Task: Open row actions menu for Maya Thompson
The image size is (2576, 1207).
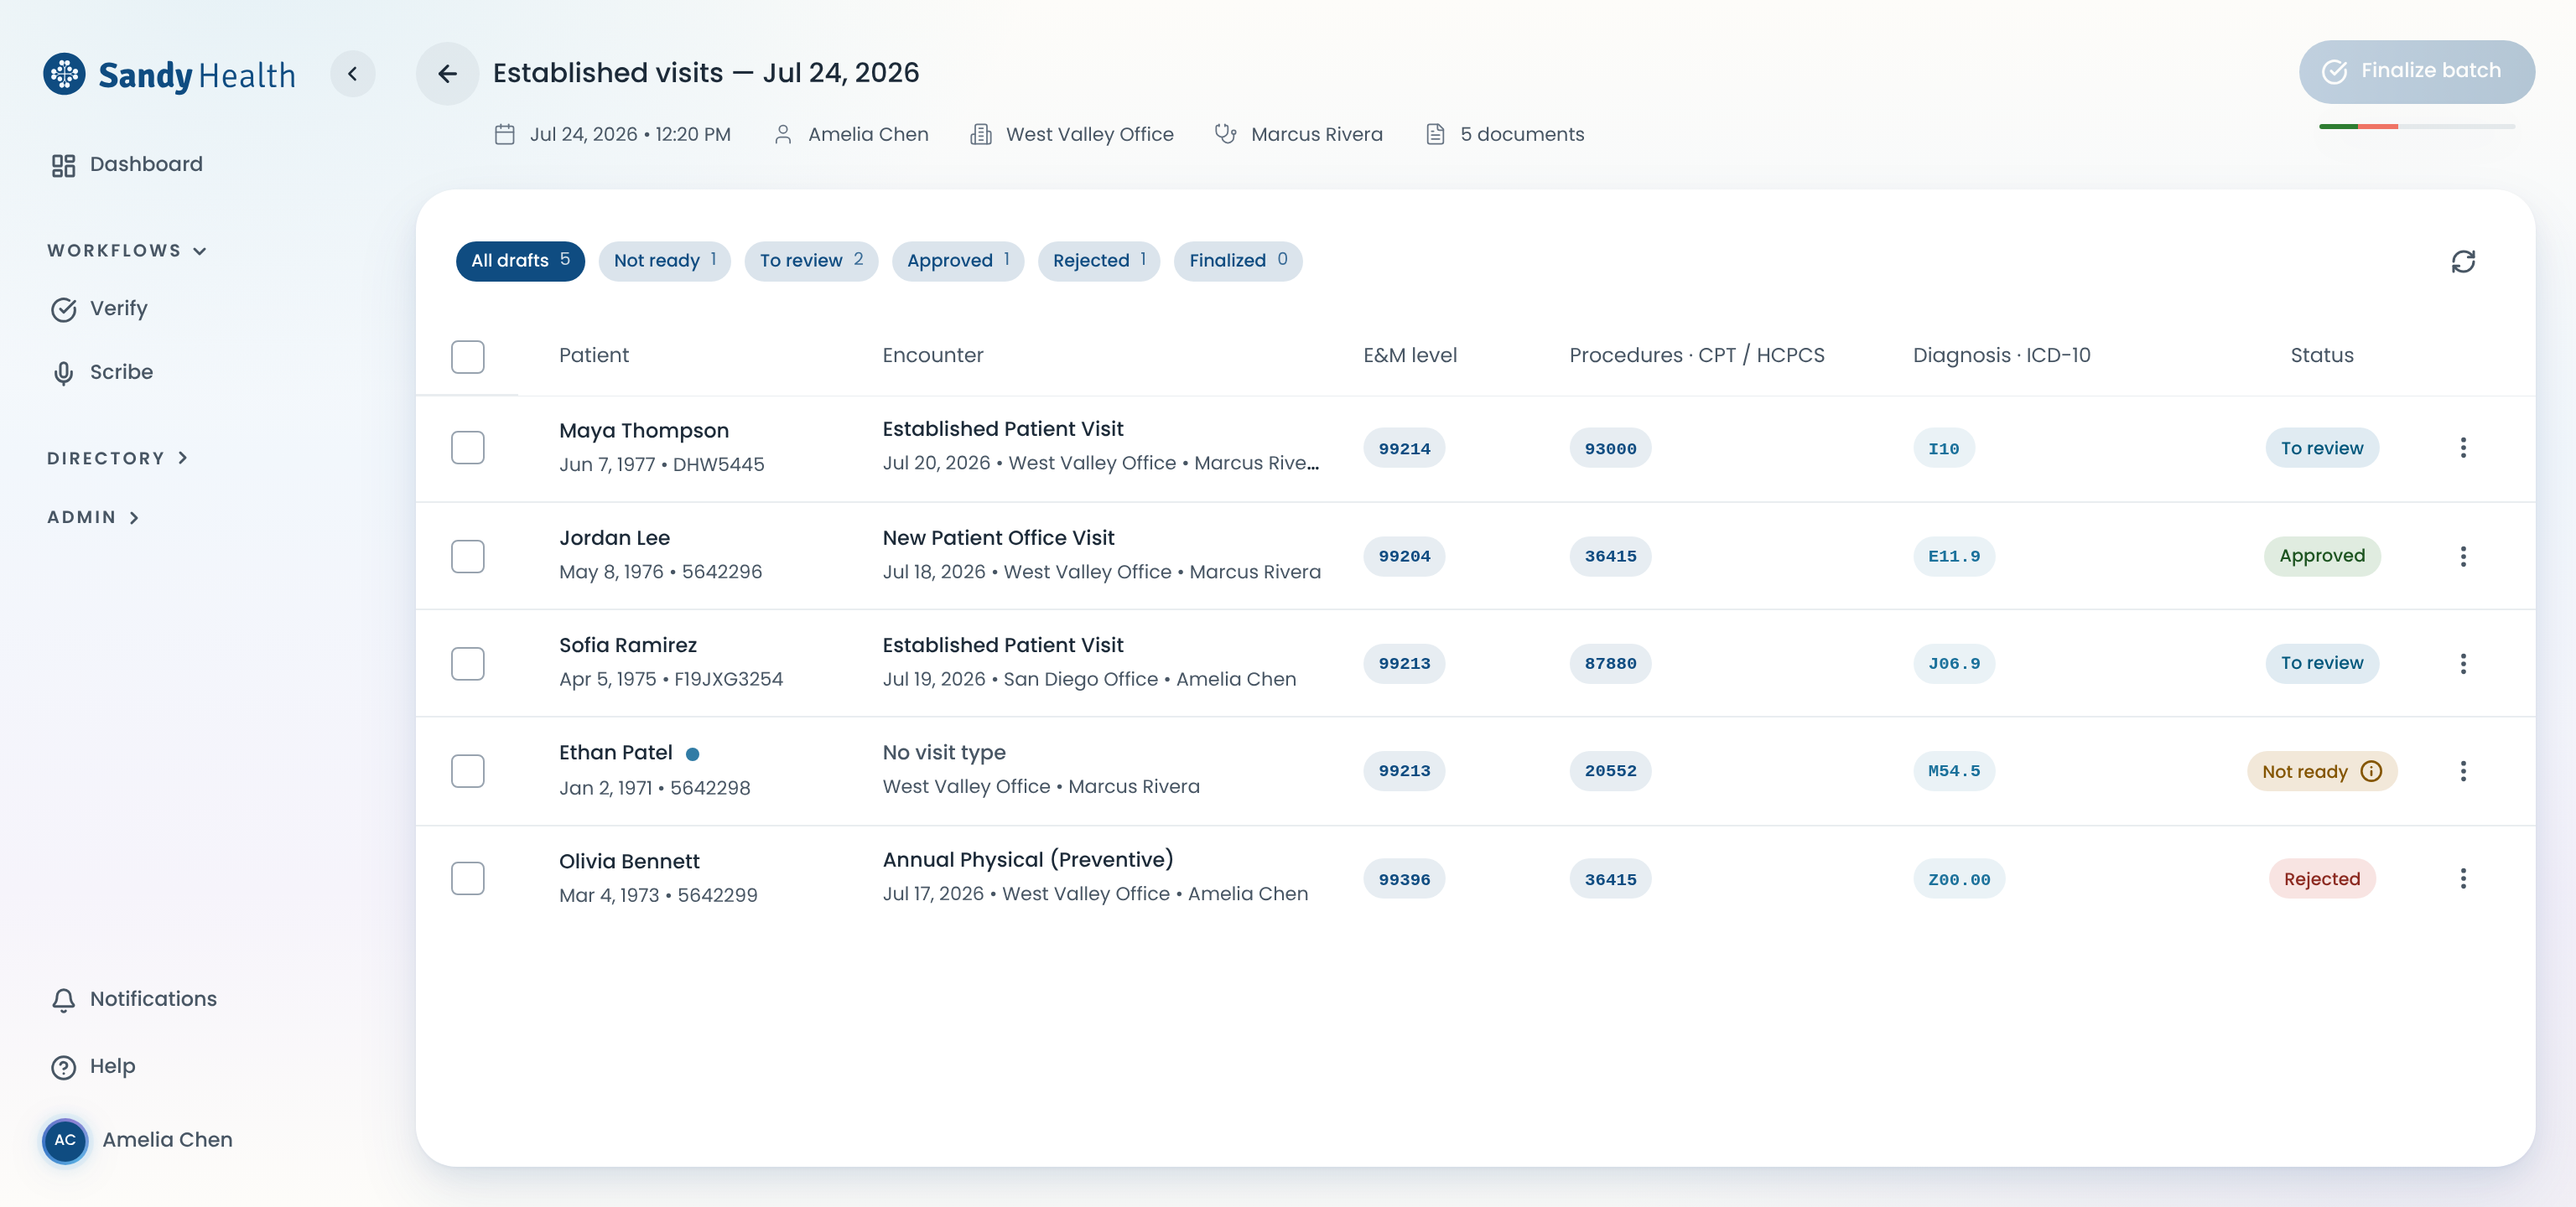Action: (2462, 448)
